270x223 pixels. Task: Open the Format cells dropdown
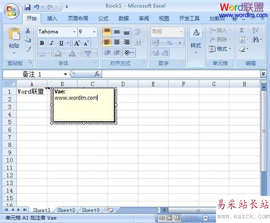(220, 49)
